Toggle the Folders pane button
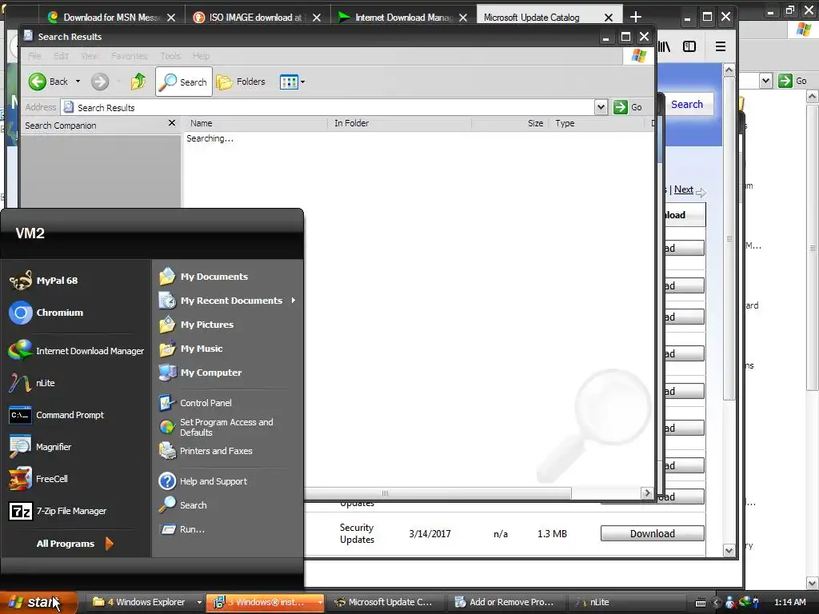819x614 pixels. (x=241, y=82)
